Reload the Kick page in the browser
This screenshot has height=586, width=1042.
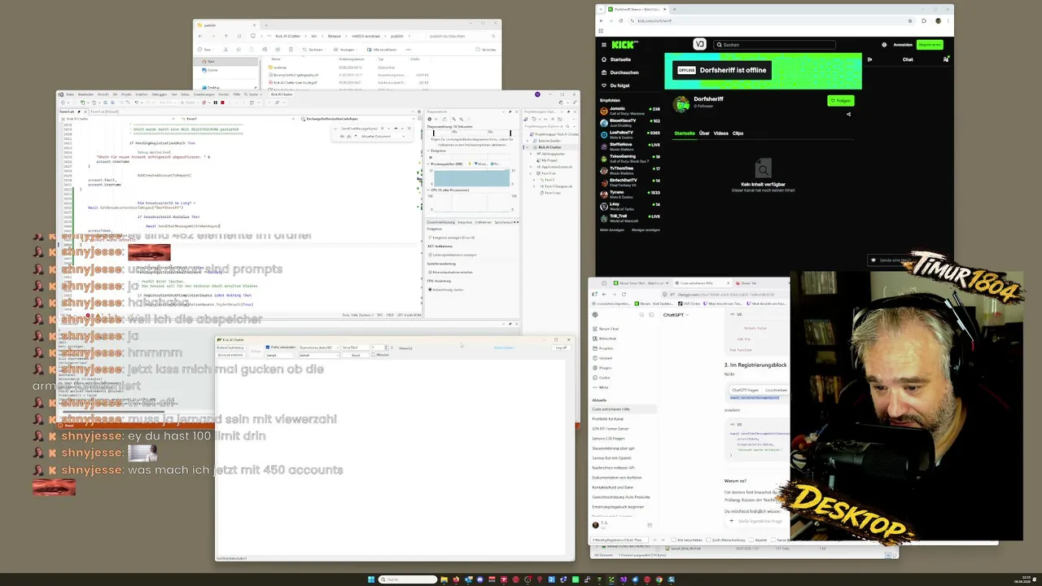pos(621,20)
